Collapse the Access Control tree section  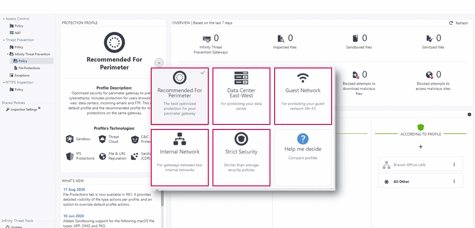click(4, 18)
